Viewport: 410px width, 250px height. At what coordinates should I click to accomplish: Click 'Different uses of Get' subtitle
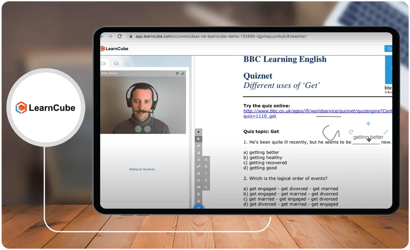pos(282,85)
